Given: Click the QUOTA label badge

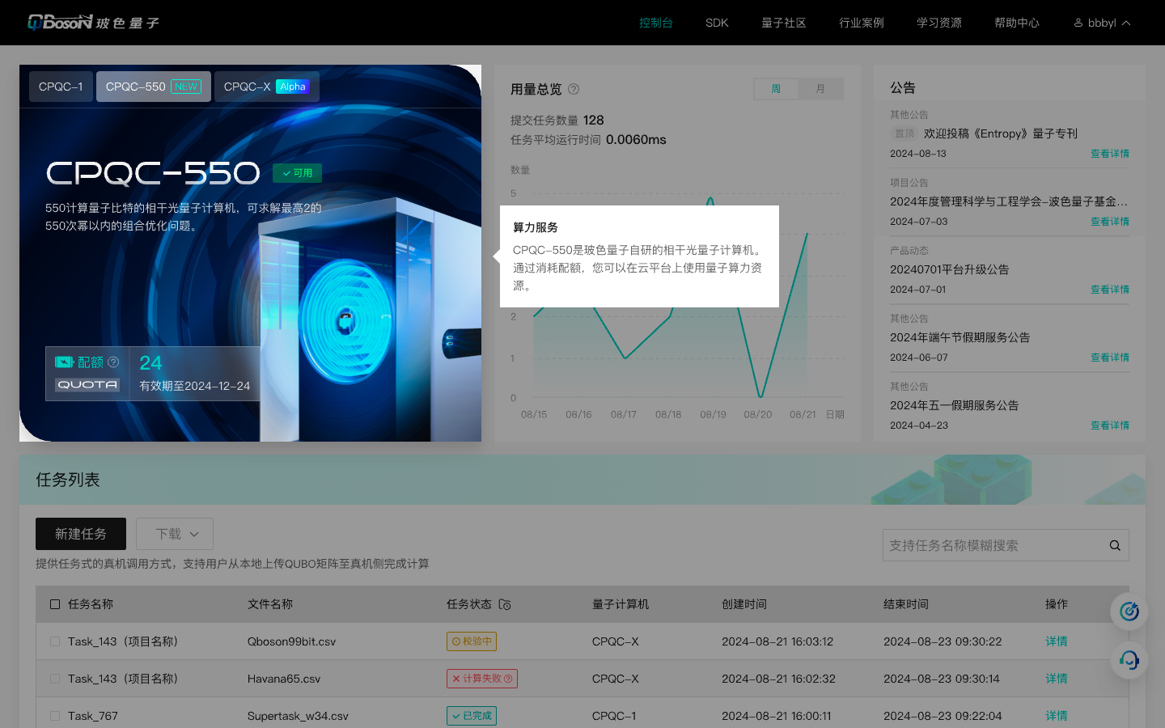Looking at the screenshot, I should [x=87, y=385].
